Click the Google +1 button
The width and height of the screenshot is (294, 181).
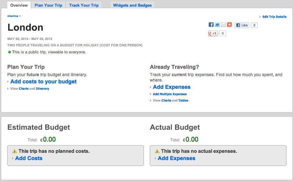[x=213, y=33]
